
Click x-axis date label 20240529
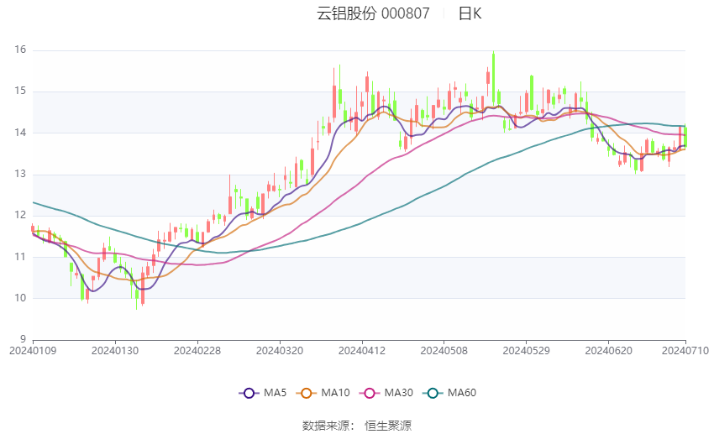tap(526, 351)
